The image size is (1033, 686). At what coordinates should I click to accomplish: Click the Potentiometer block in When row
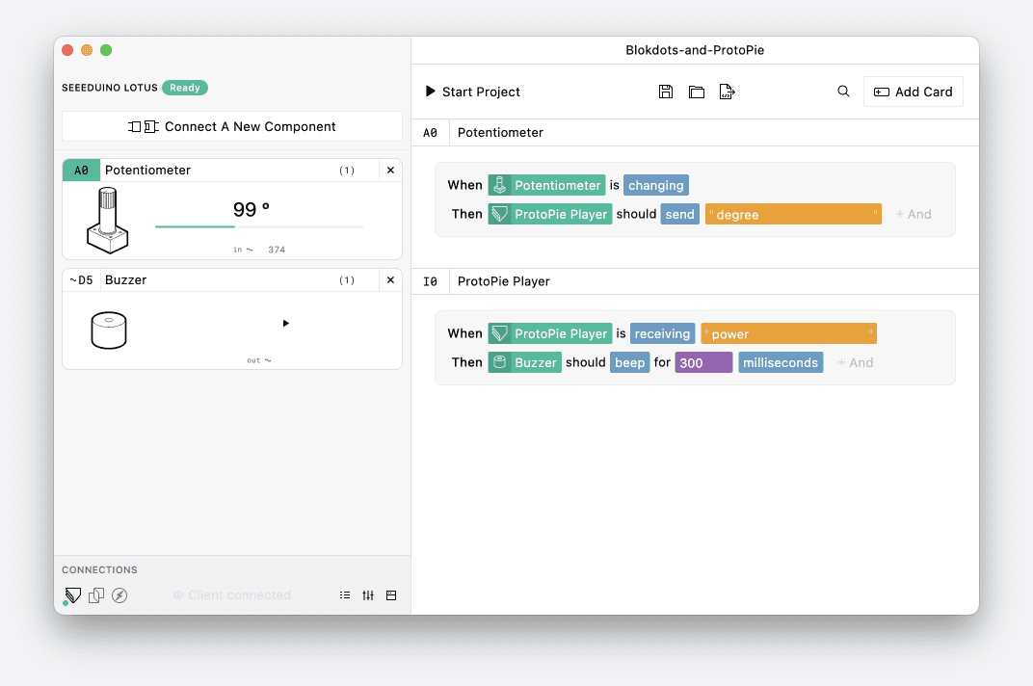click(x=546, y=185)
